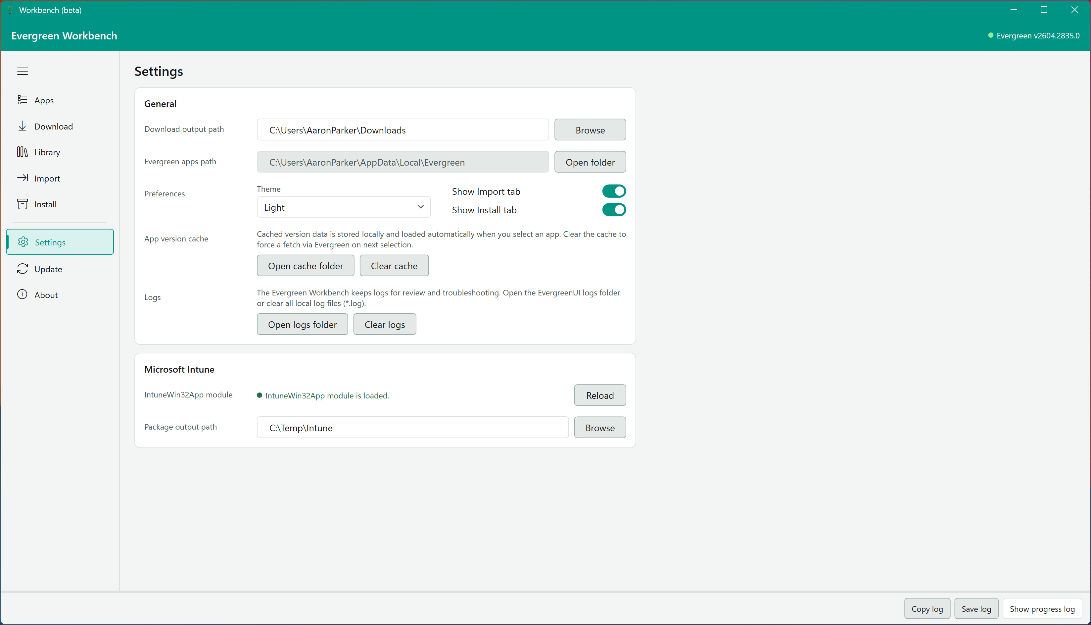This screenshot has width=1091, height=625.
Task: Click the Update refresh icon in the sidebar
Action: (22, 269)
